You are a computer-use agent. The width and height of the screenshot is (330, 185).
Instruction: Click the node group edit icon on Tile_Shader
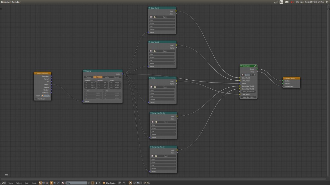255,66
